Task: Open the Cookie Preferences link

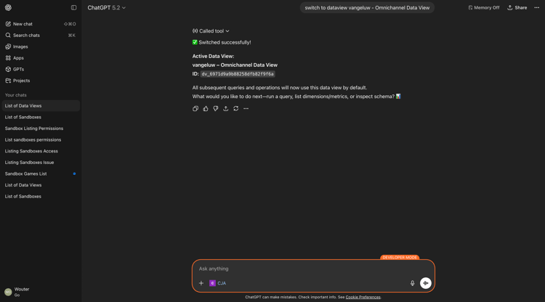Action: [x=363, y=297]
